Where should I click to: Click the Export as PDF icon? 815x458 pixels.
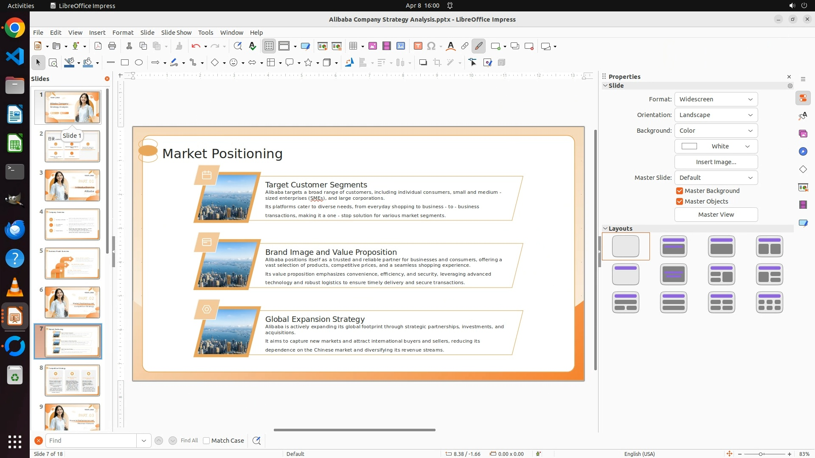pos(98,46)
